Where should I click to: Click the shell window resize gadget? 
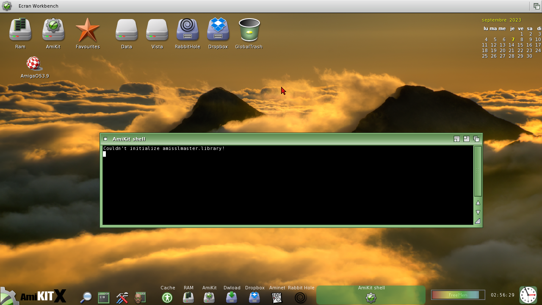tap(478, 221)
